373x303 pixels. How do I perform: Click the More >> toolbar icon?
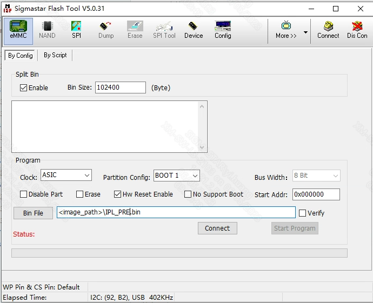(286, 30)
